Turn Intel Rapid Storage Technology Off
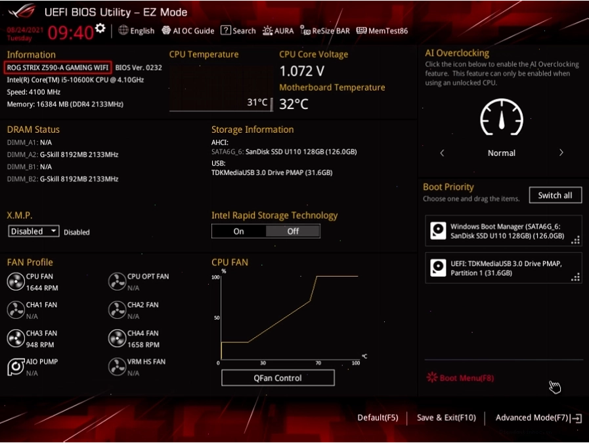 click(293, 231)
